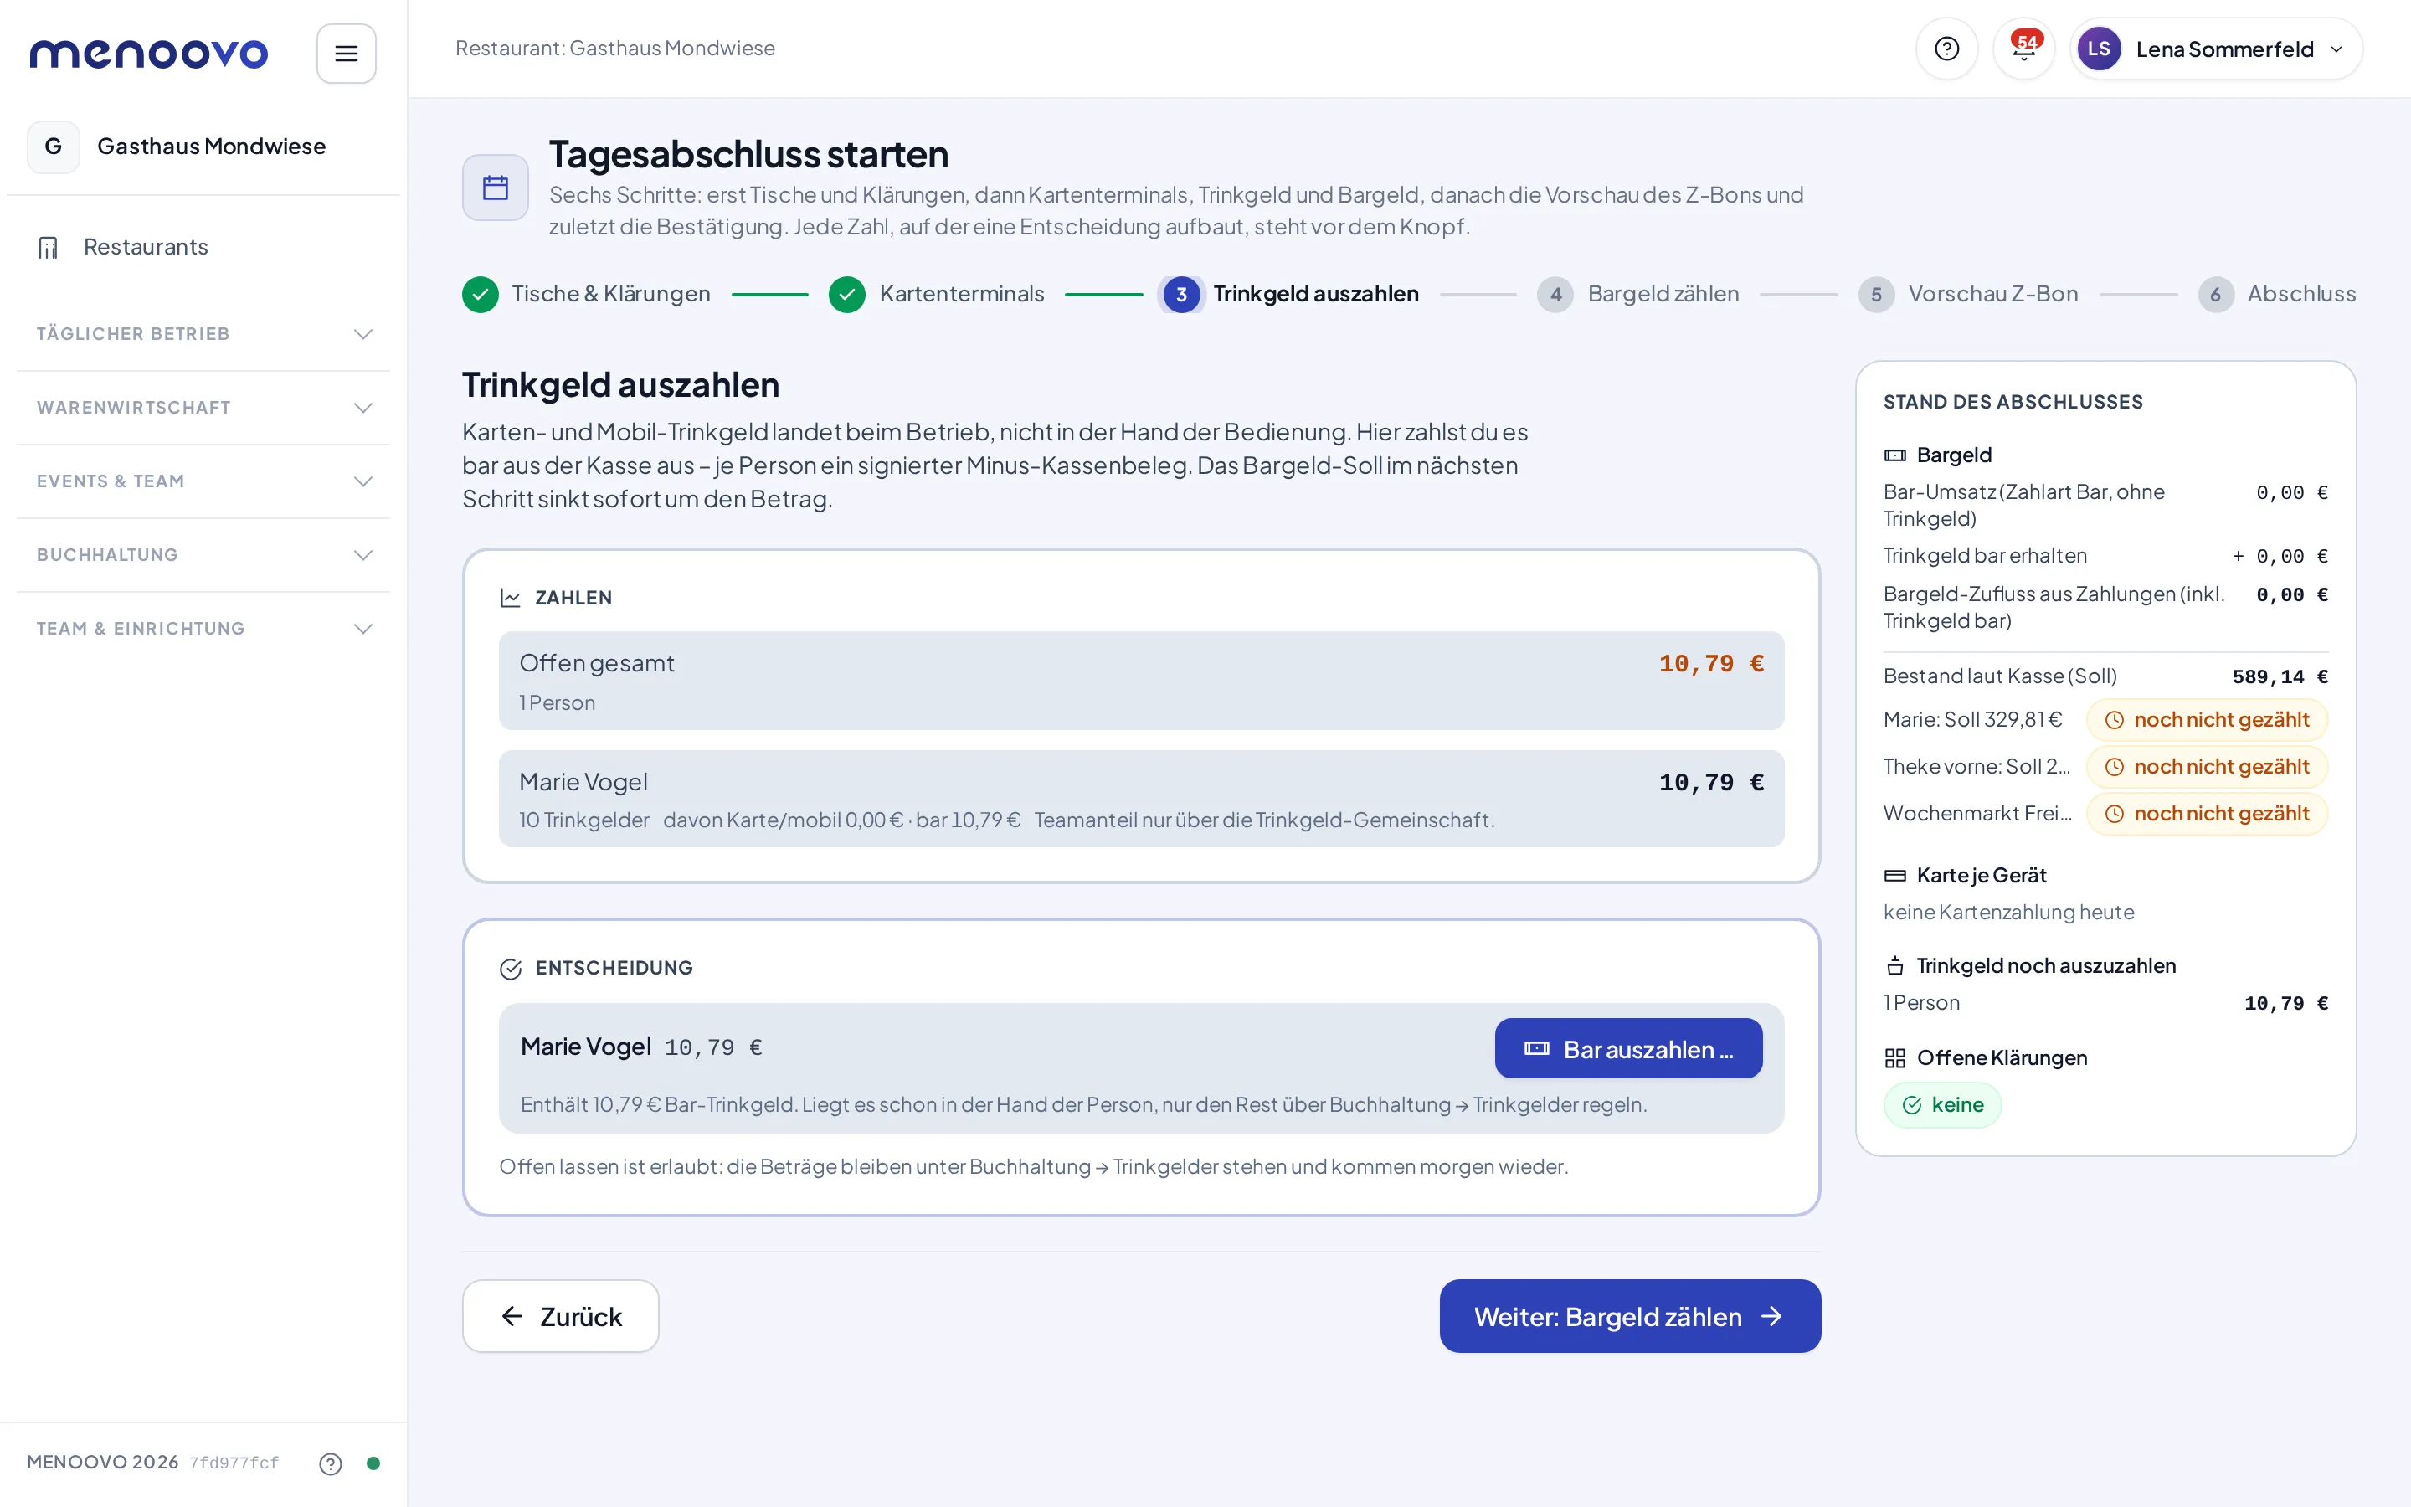Open notifications bell with 54 badge
Screen dimensions: 2411x1507
click(x=2023, y=49)
